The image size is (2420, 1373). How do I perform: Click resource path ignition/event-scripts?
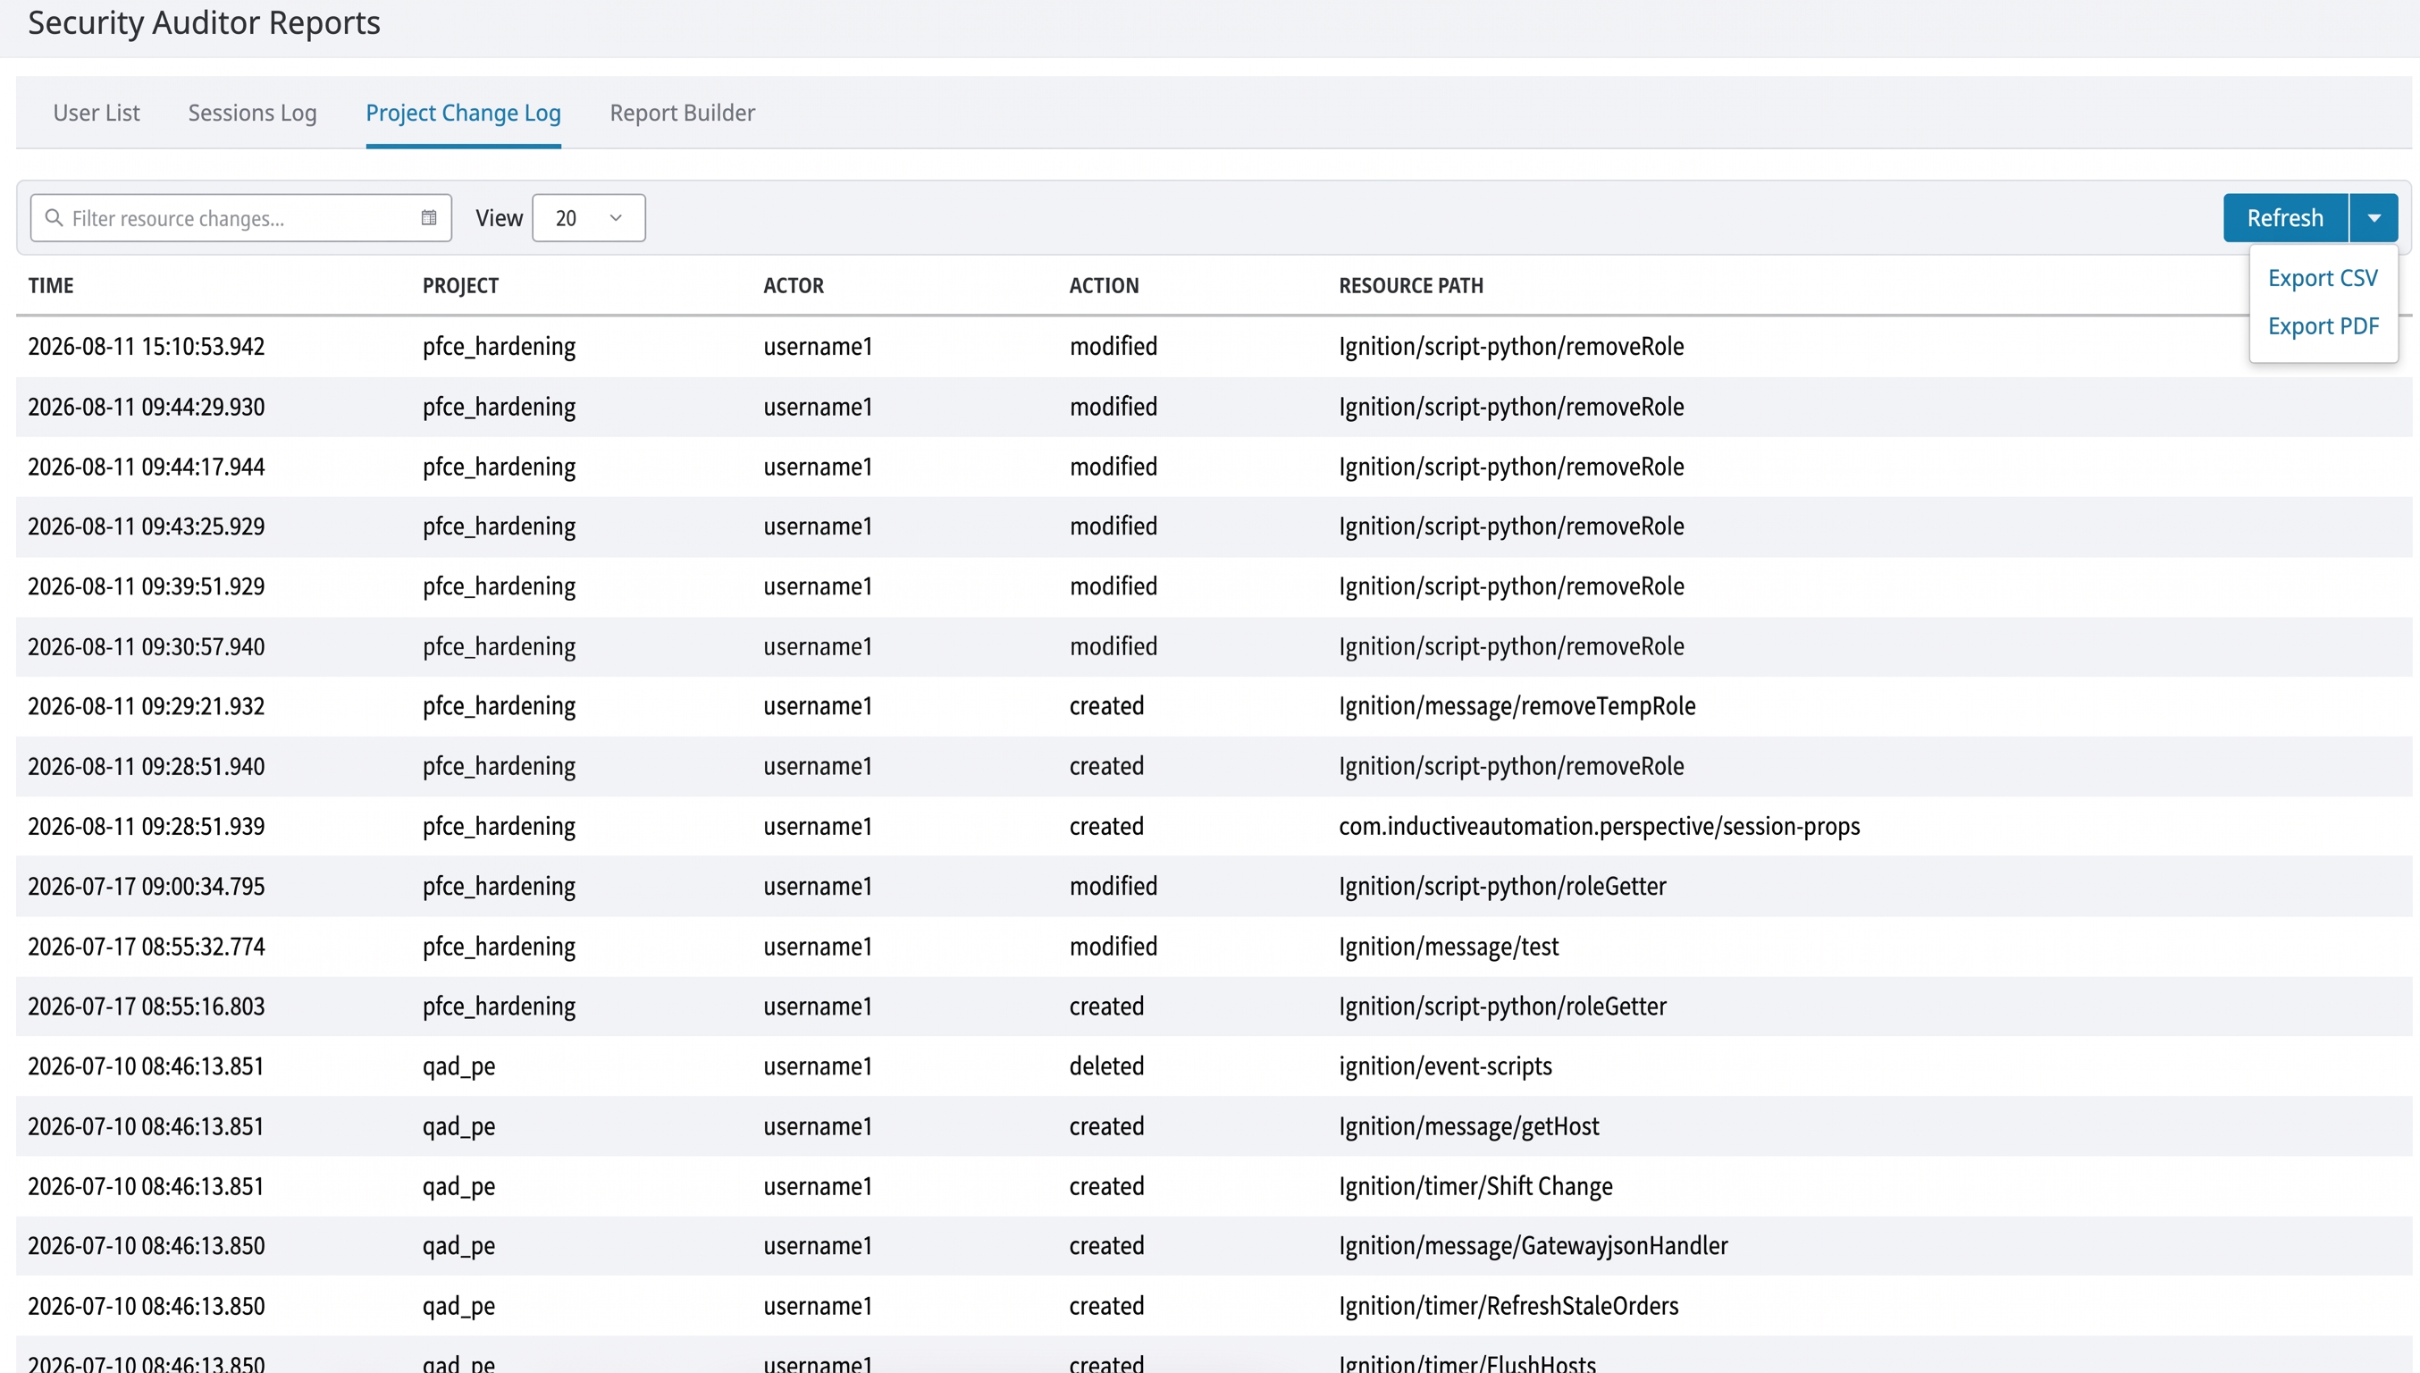[x=1445, y=1066]
